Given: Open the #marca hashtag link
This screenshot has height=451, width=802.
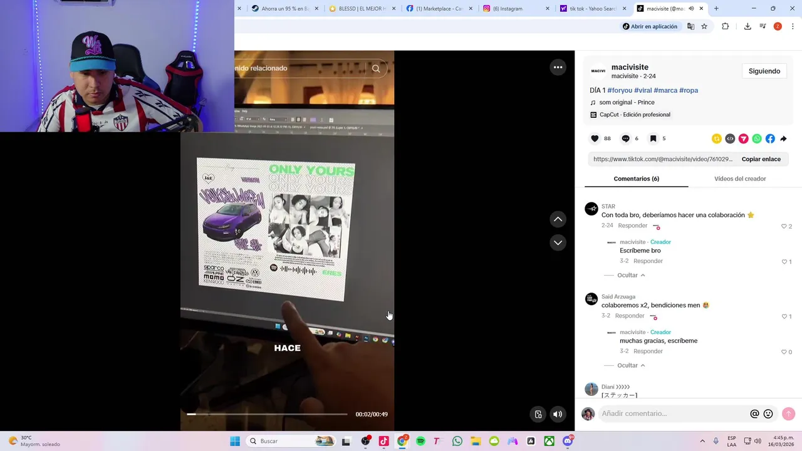Looking at the screenshot, I should (665, 90).
